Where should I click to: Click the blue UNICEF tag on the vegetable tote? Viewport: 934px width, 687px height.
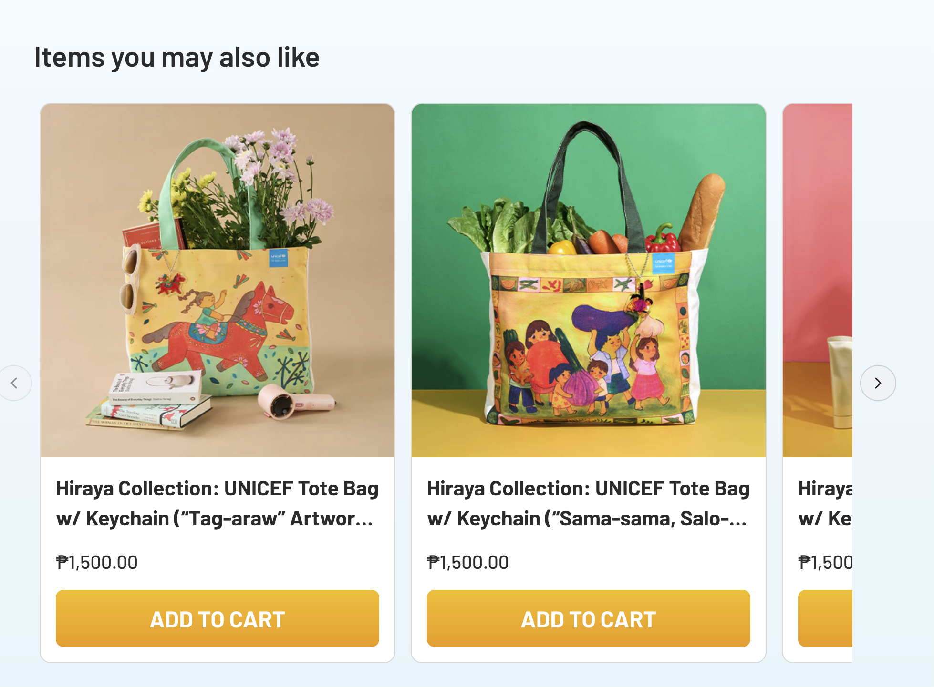click(663, 263)
